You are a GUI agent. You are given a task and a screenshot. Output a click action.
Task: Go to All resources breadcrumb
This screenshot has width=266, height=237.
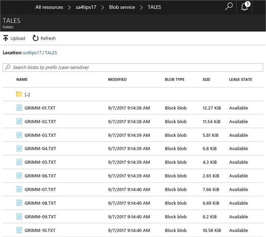click(x=49, y=7)
